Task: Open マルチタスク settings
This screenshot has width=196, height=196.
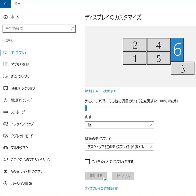Action: 20,148
